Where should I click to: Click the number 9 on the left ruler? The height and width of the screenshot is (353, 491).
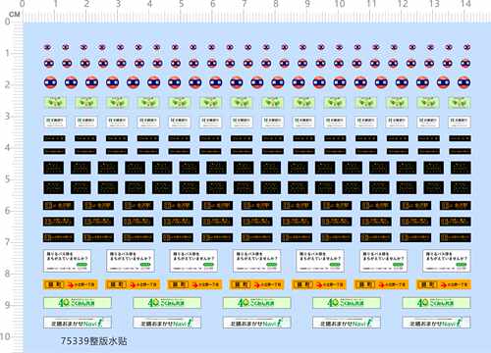click(x=7, y=305)
